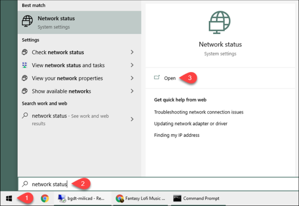Click the View network status and tasks icon
This screenshot has height=206, width=299.
25,65
